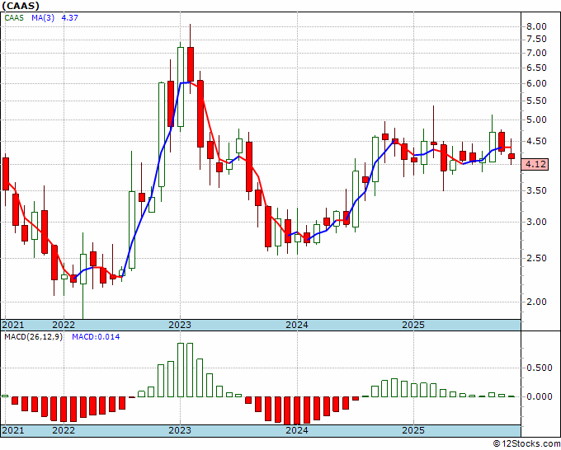Click the 0.000 MACD axis label
Screen dimensions: 561x450
540,396
